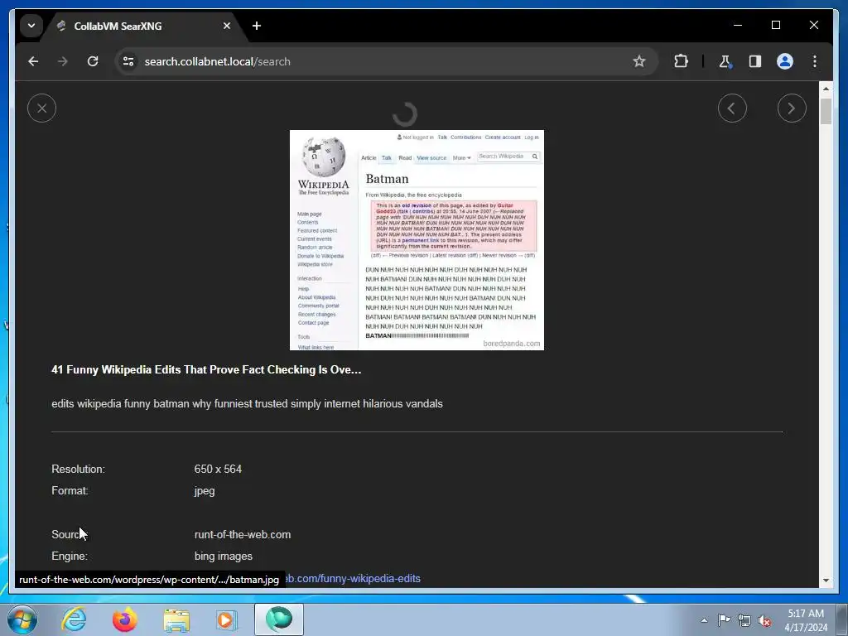Select the 'runt-of-the-web.com' source text
This screenshot has height=636, width=848.
(243, 534)
